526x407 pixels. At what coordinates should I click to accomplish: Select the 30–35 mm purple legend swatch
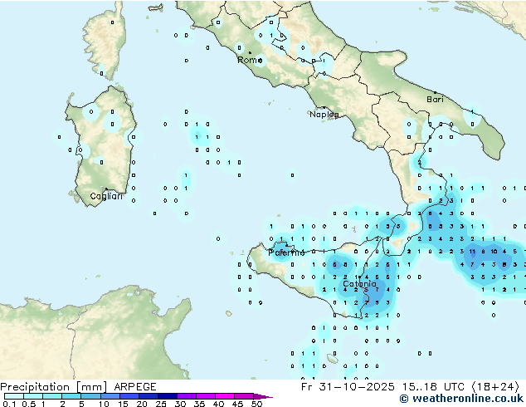[x=186, y=396]
